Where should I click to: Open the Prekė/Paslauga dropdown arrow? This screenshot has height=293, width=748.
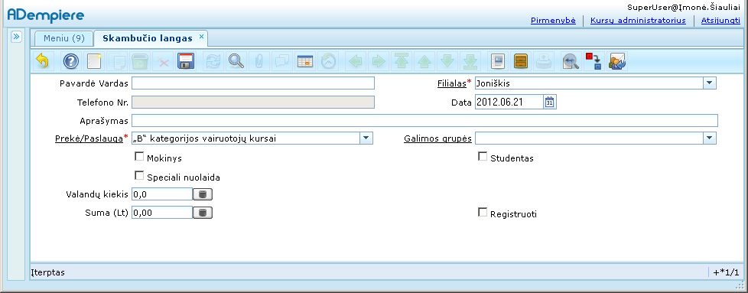tap(366, 138)
